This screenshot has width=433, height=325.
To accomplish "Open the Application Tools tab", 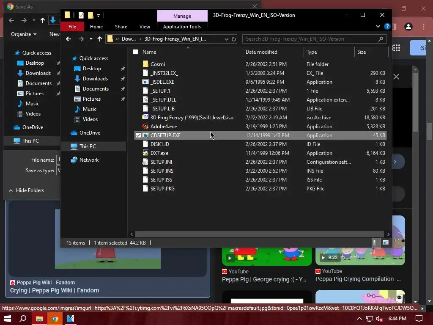I will 182,27.
